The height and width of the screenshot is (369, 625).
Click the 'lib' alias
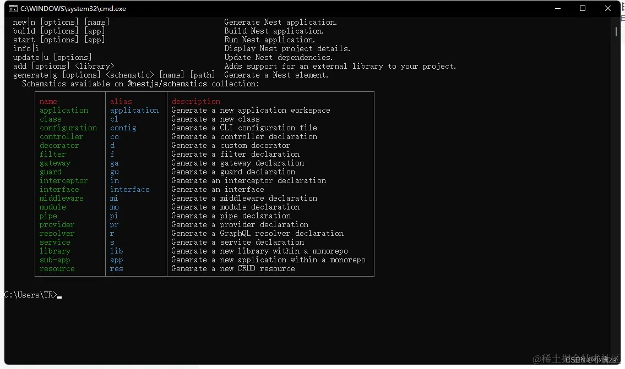pyautogui.click(x=116, y=251)
